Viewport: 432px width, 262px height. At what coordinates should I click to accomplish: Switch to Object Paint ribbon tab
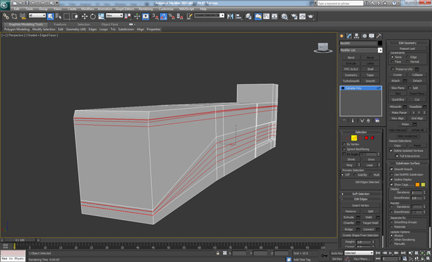[x=109, y=24]
